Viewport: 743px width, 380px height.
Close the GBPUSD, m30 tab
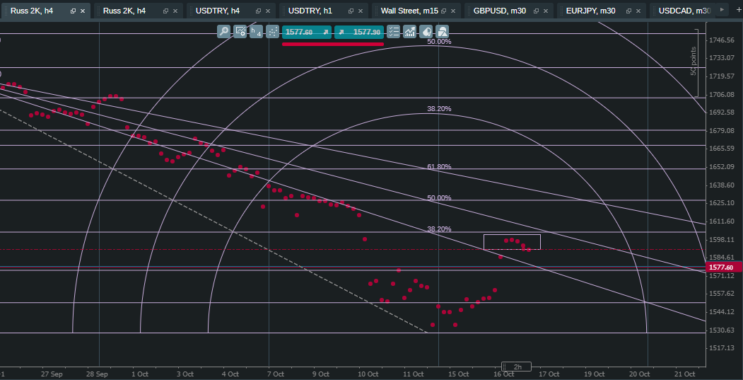[x=546, y=11]
